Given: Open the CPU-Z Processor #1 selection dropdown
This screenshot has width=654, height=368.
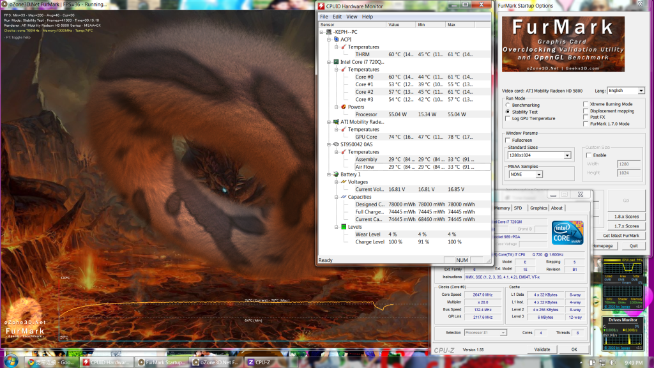Looking at the screenshot, I should tap(485, 332).
